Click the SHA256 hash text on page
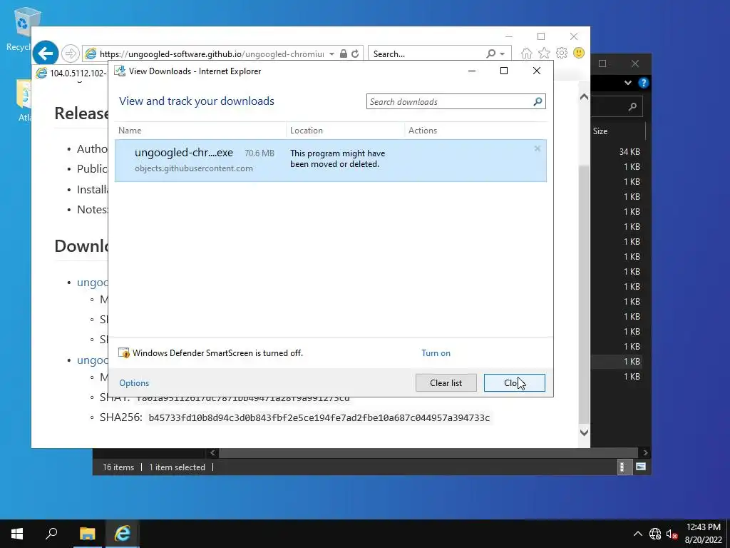This screenshot has height=548, width=730. pyautogui.click(x=319, y=418)
